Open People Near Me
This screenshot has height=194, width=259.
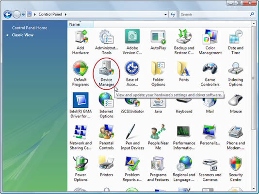(x=158, y=137)
